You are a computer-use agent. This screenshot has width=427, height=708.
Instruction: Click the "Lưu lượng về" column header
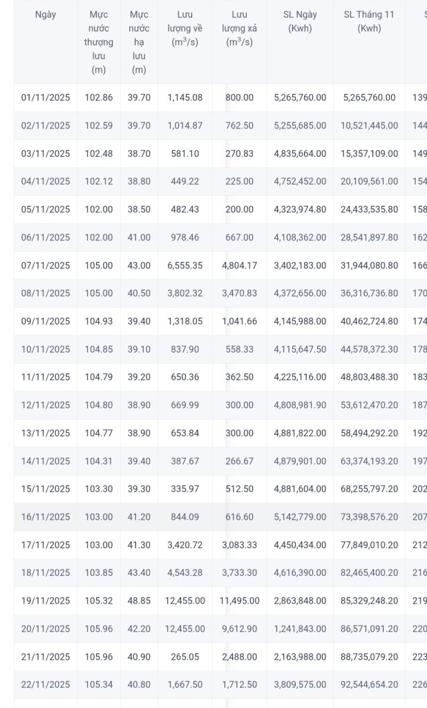[x=184, y=28]
